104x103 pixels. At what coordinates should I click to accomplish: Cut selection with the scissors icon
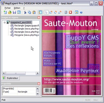tap(25, 12)
